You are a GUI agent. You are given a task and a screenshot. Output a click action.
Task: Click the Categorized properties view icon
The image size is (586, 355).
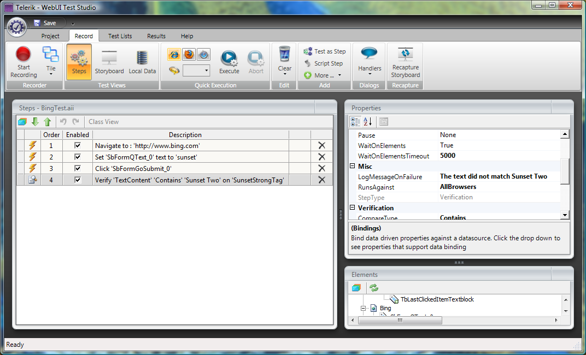tap(355, 122)
